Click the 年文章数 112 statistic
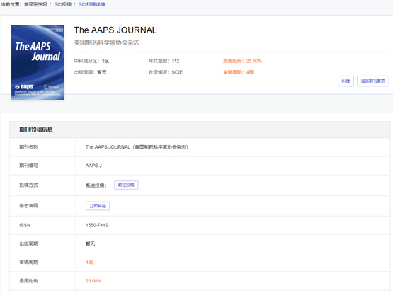This screenshot has width=393, height=293. (x=164, y=61)
